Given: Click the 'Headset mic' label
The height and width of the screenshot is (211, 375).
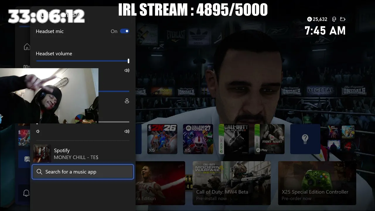Looking at the screenshot, I should pyautogui.click(x=50, y=31).
